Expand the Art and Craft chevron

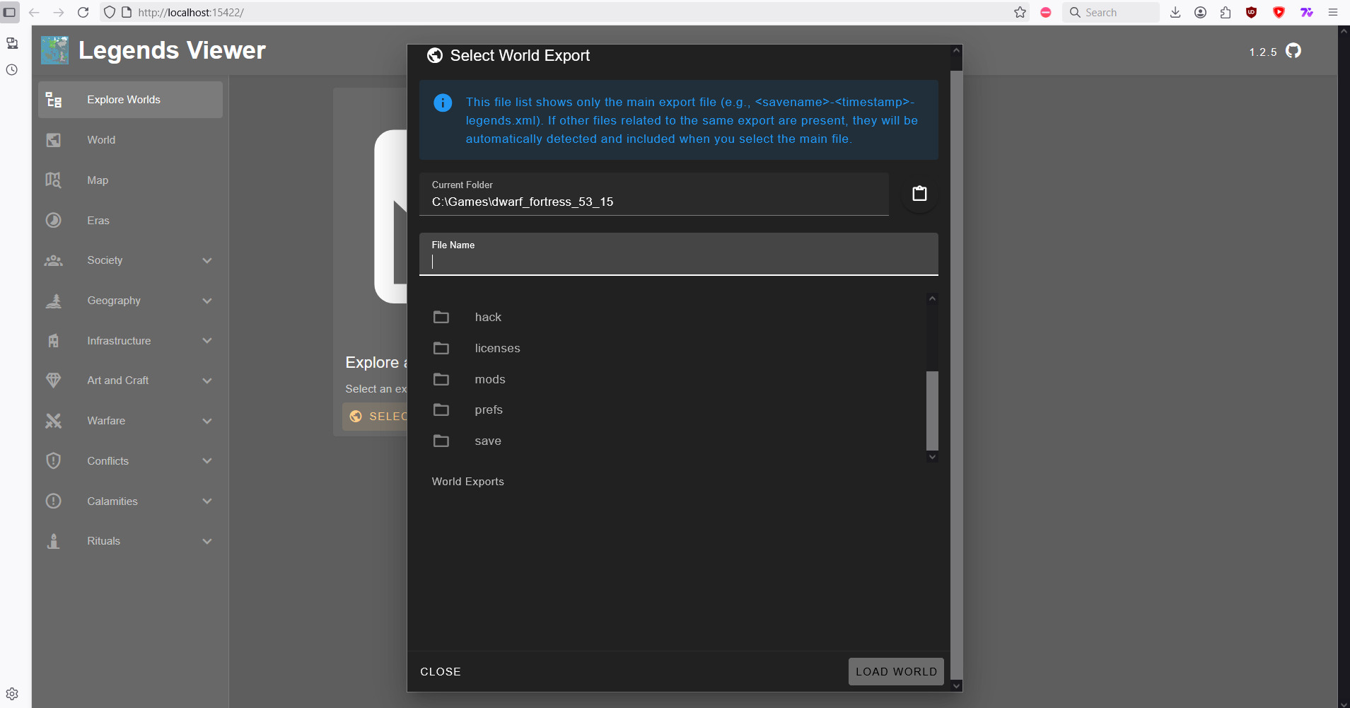(x=207, y=381)
